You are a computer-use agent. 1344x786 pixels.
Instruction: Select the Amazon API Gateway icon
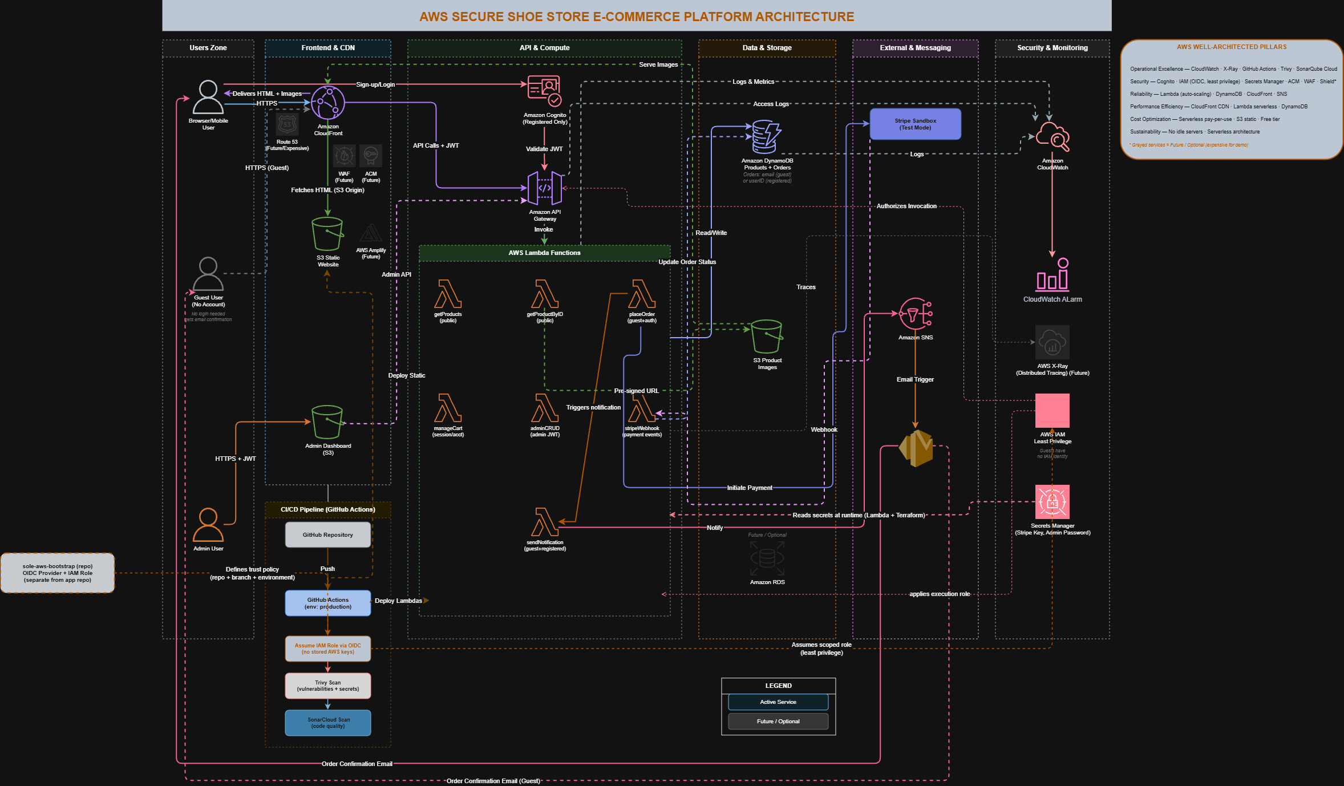click(x=545, y=188)
